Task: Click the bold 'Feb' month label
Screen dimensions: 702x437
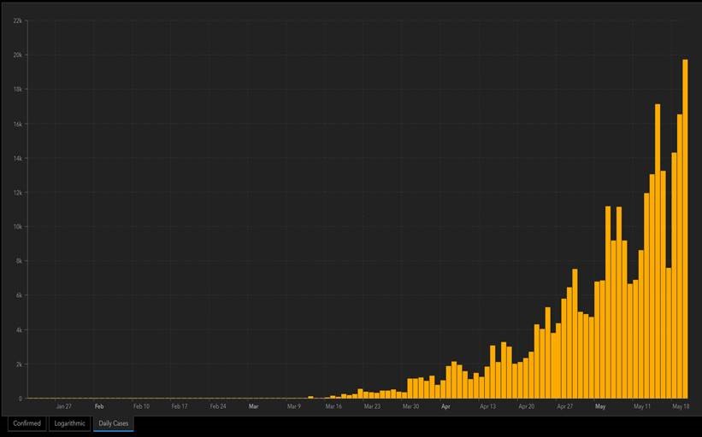Action: 99,407
